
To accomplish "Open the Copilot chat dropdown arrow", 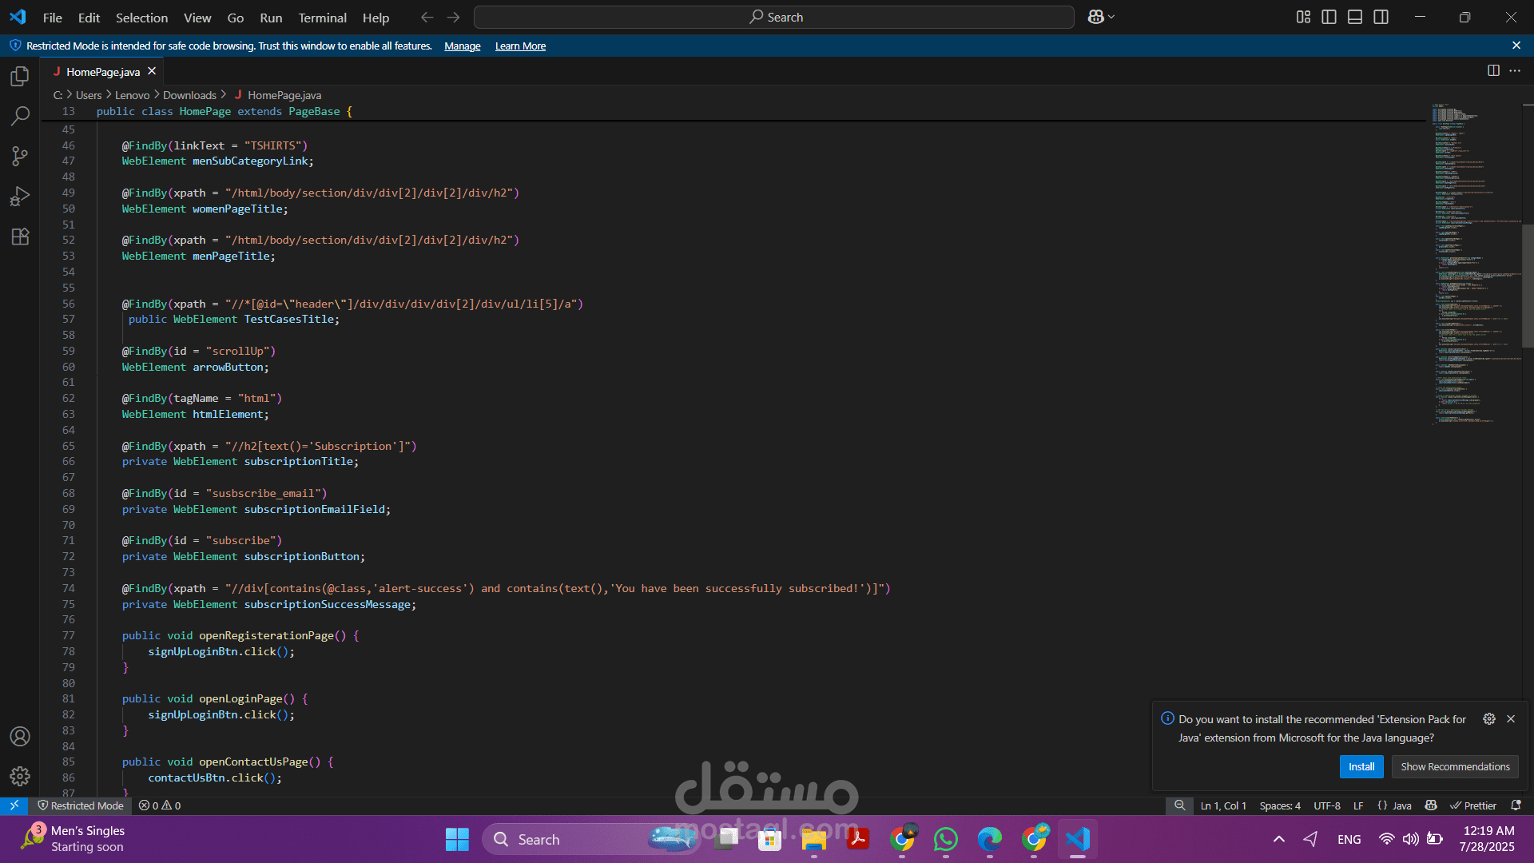I will point(1111,17).
